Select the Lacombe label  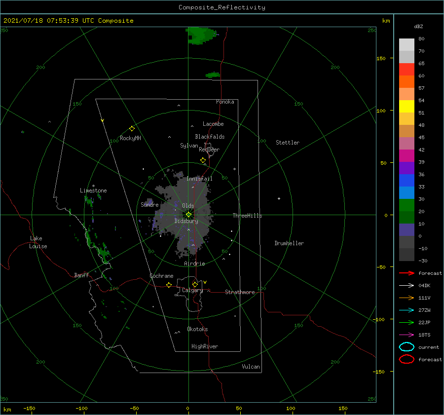pos(213,124)
